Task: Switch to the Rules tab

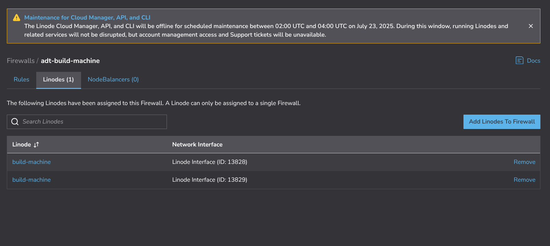Action: point(21,79)
